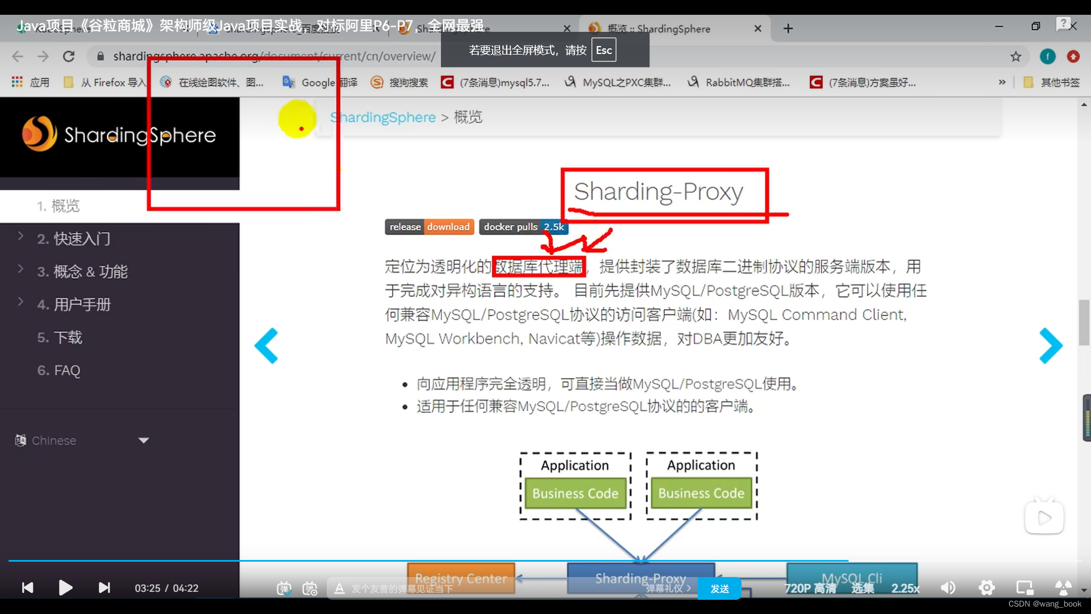Go back in browser history
Image resolution: width=1091 pixels, height=614 pixels.
(x=18, y=56)
